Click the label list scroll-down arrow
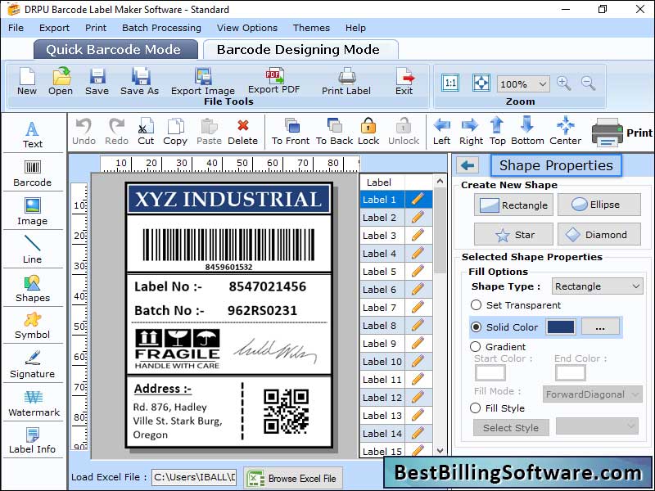Screen dimensions: 655x491 tap(440, 450)
